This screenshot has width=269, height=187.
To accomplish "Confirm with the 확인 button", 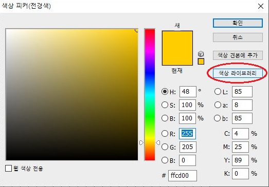I will click(238, 23).
